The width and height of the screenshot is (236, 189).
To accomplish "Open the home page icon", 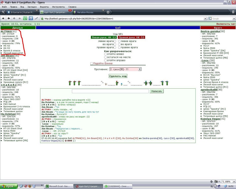I will click(x=31, y=18).
